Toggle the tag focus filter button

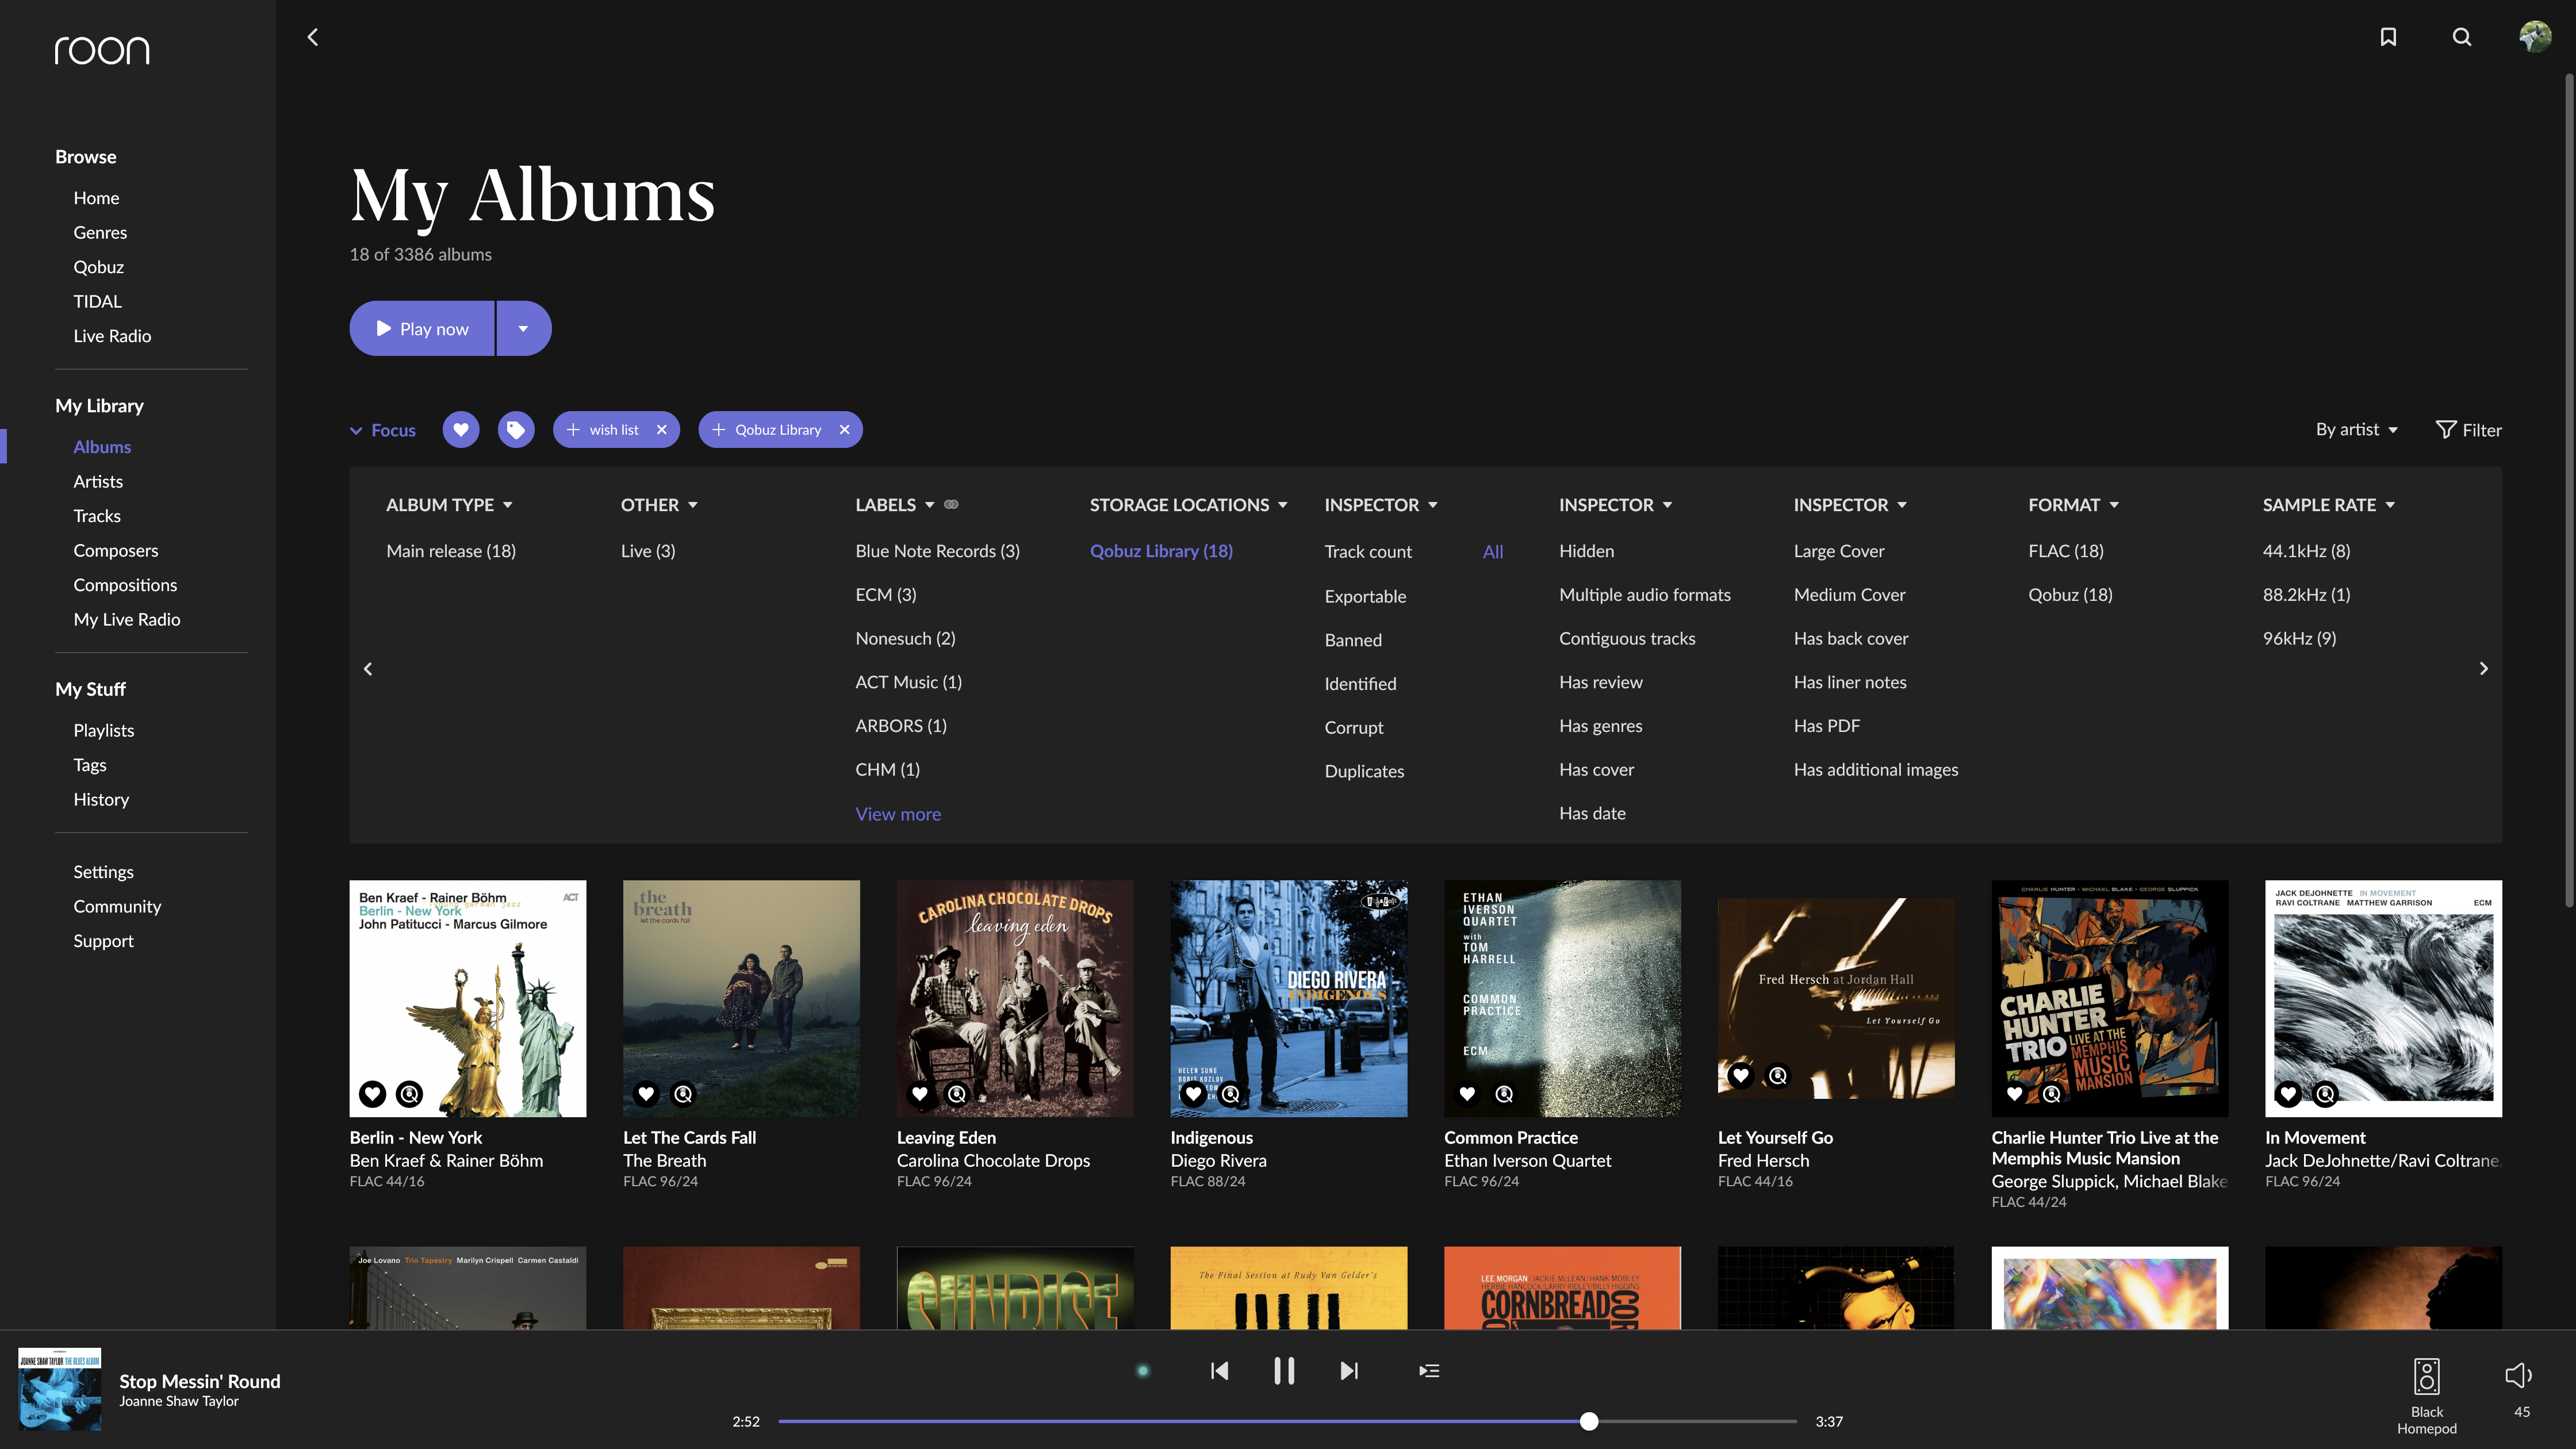click(x=516, y=430)
